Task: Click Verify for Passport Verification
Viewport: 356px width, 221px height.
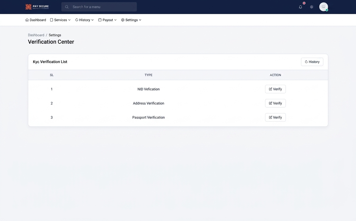Action: tap(275, 117)
